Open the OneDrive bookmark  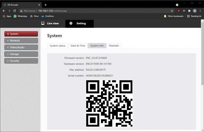pos(47,16)
